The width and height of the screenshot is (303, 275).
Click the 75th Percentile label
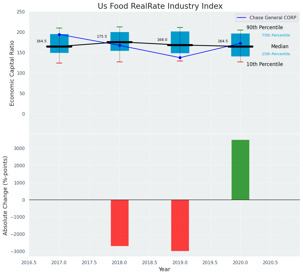click(276, 35)
